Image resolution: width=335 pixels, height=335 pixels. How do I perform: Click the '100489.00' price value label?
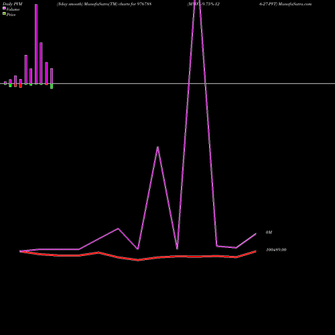pos(276,250)
